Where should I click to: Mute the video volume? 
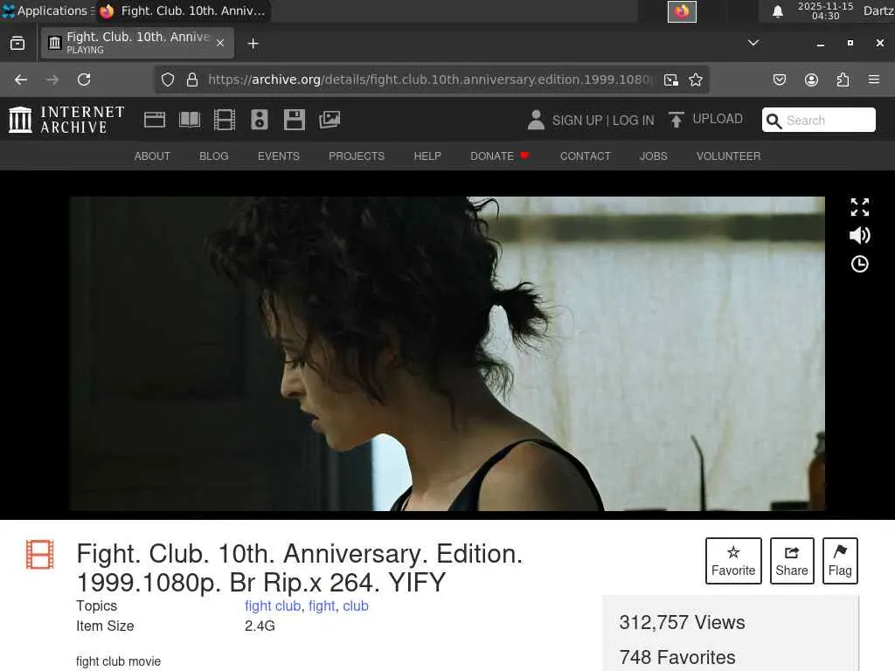(860, 235)
